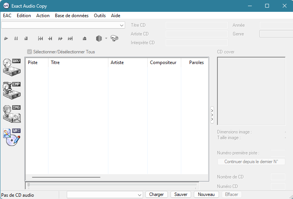Click the Exact Audio Copy title bar icon
Screen dimensions: 293x199
coord(6,6)
